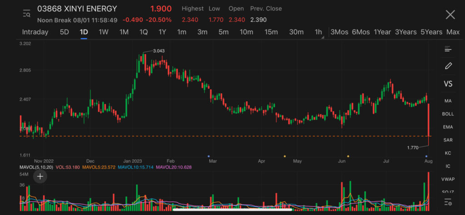
Task: Click the Noon Break status text
Action: click(54, 20)
